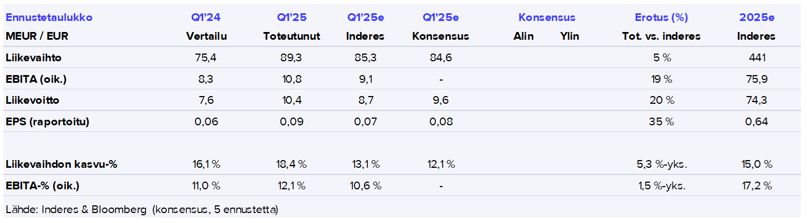Image resolution: width=807 pixels, height=223 pixels.
Task: Select the Konsensus Alin subheader
Action: pos(523,36)
